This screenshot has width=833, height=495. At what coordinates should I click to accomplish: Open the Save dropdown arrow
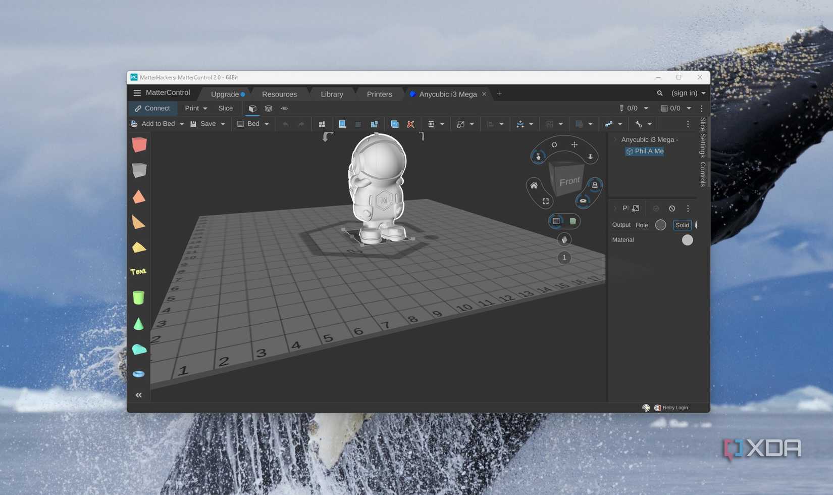point(223,124)
